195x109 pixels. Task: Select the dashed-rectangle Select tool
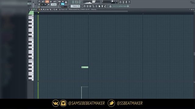click(52, 9)
